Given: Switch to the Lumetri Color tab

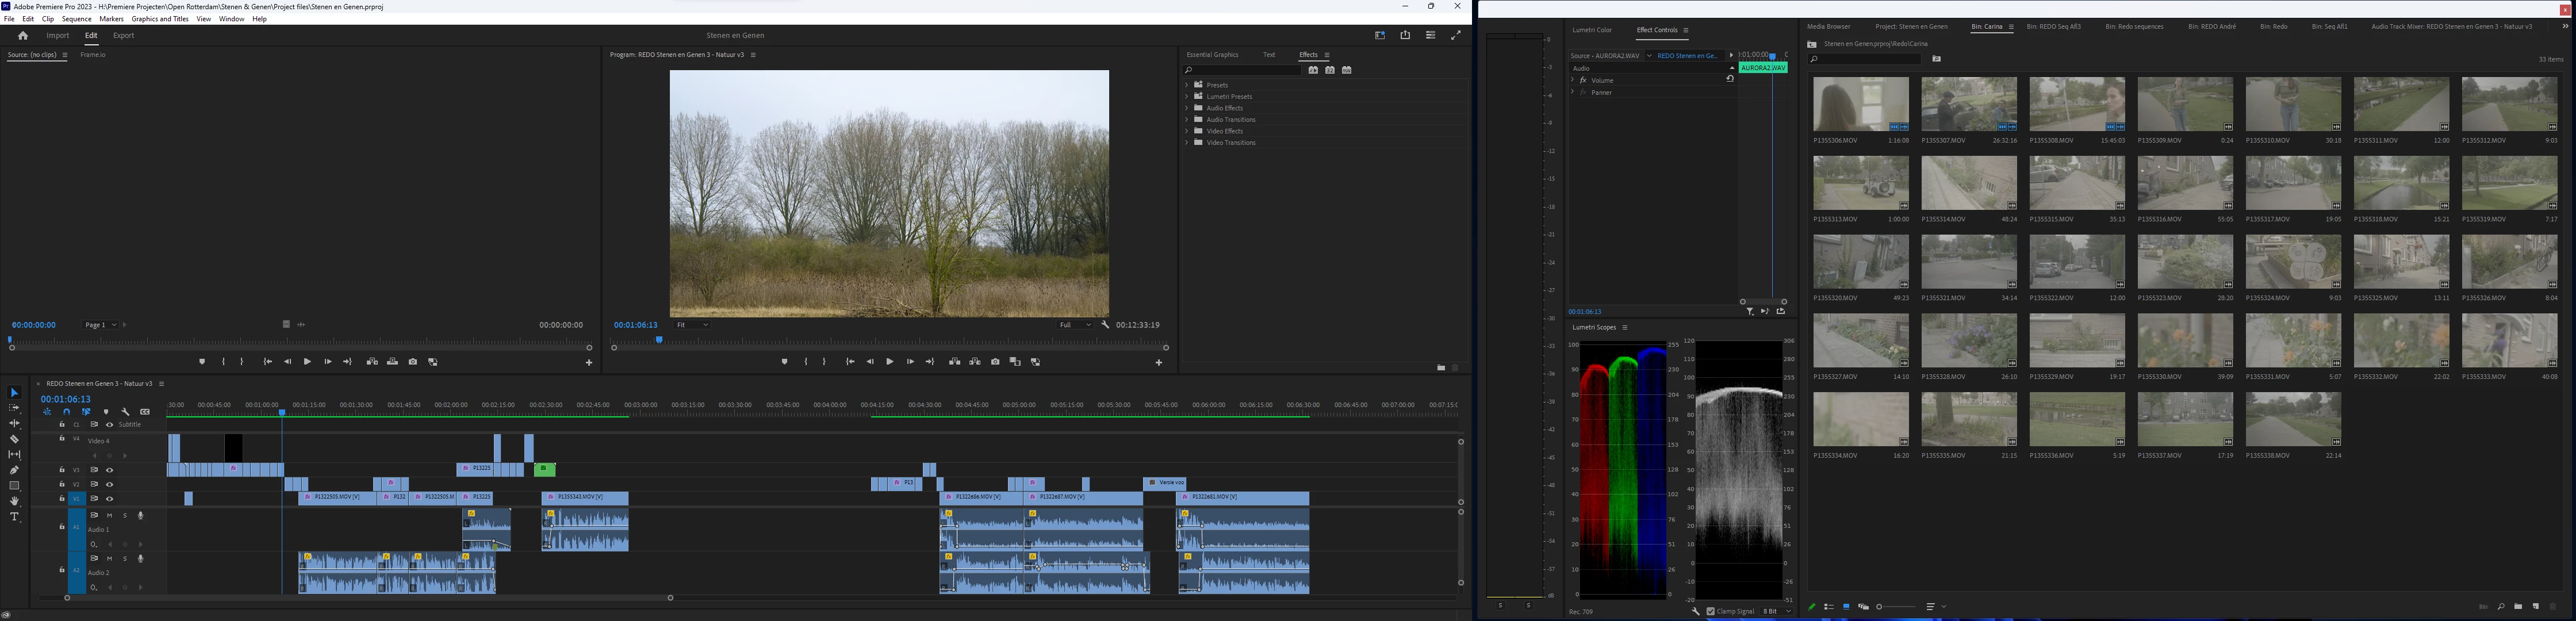Looking at the screenshot, I should (x=1592, y=30).
